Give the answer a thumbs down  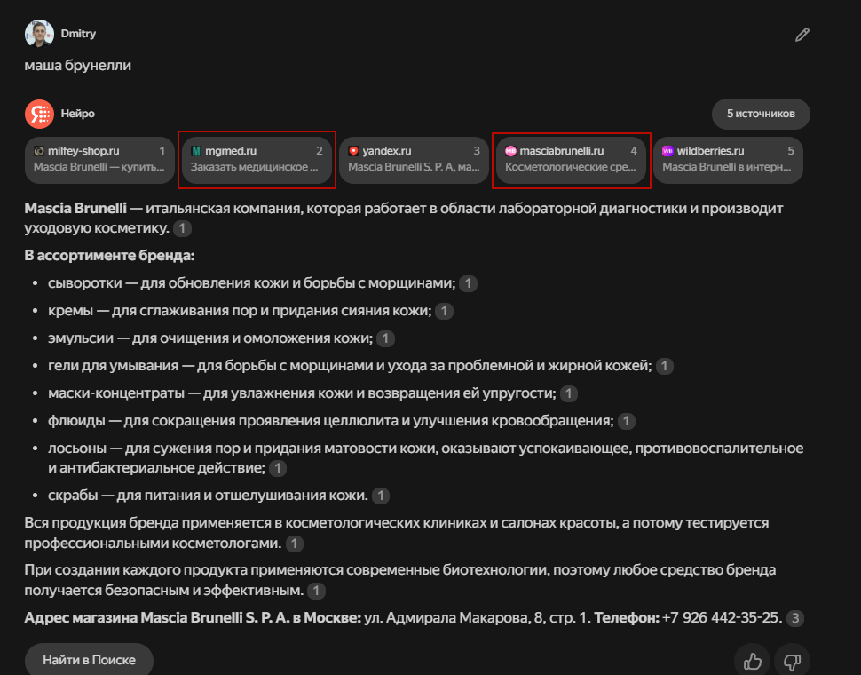point(792,662)
